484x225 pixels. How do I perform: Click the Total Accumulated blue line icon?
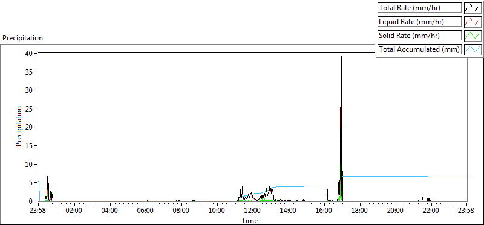click(473, 49)
